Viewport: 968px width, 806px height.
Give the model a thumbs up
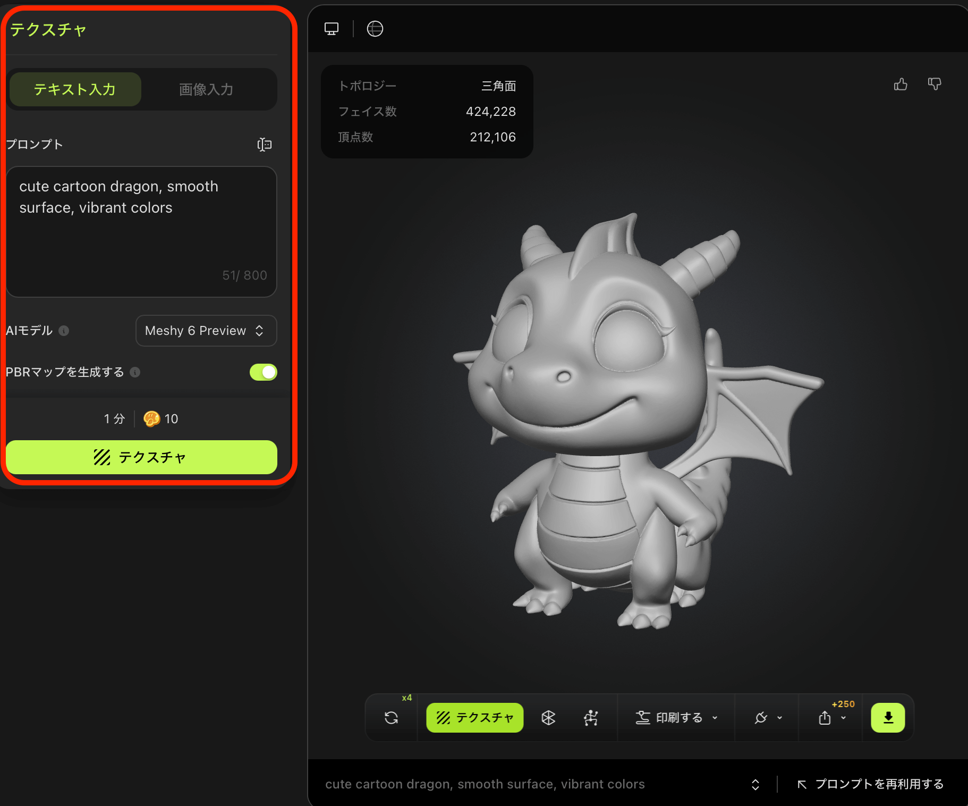click(x=901, y=84)
